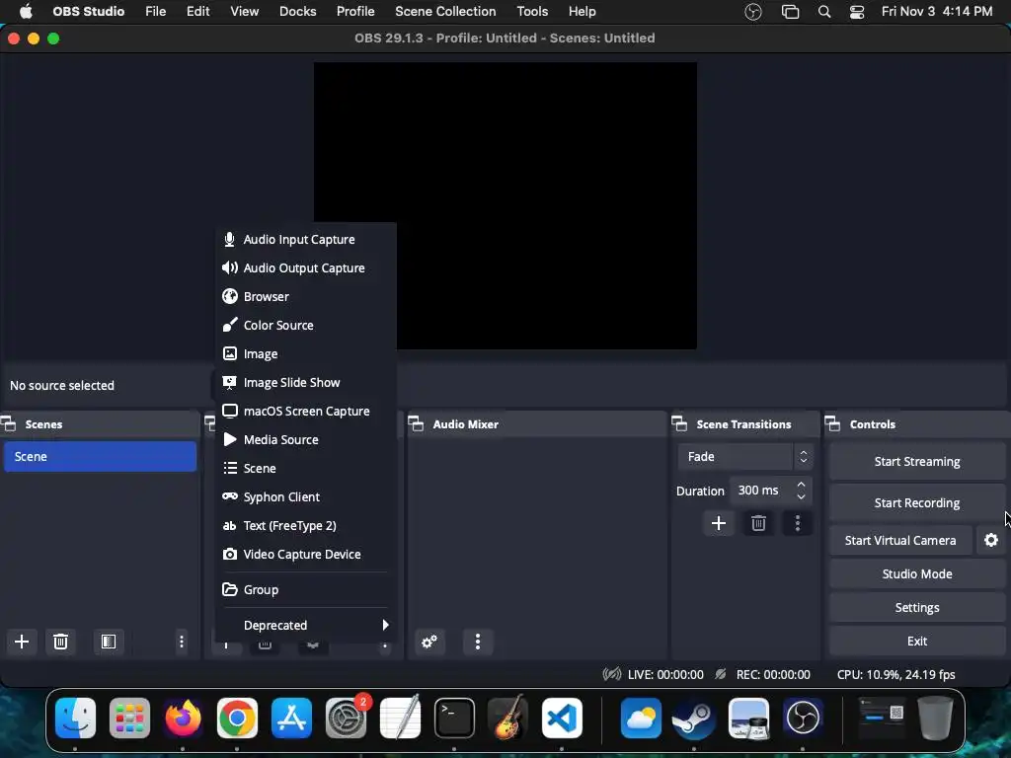The height and width of the screenshot is (758, 1011).
Task: Launch Firefox from the dock
Action: [x=183, y=718]
